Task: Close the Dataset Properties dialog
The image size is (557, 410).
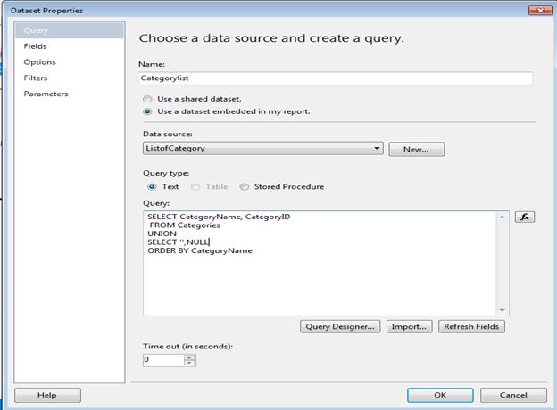Action: (538, 11)
